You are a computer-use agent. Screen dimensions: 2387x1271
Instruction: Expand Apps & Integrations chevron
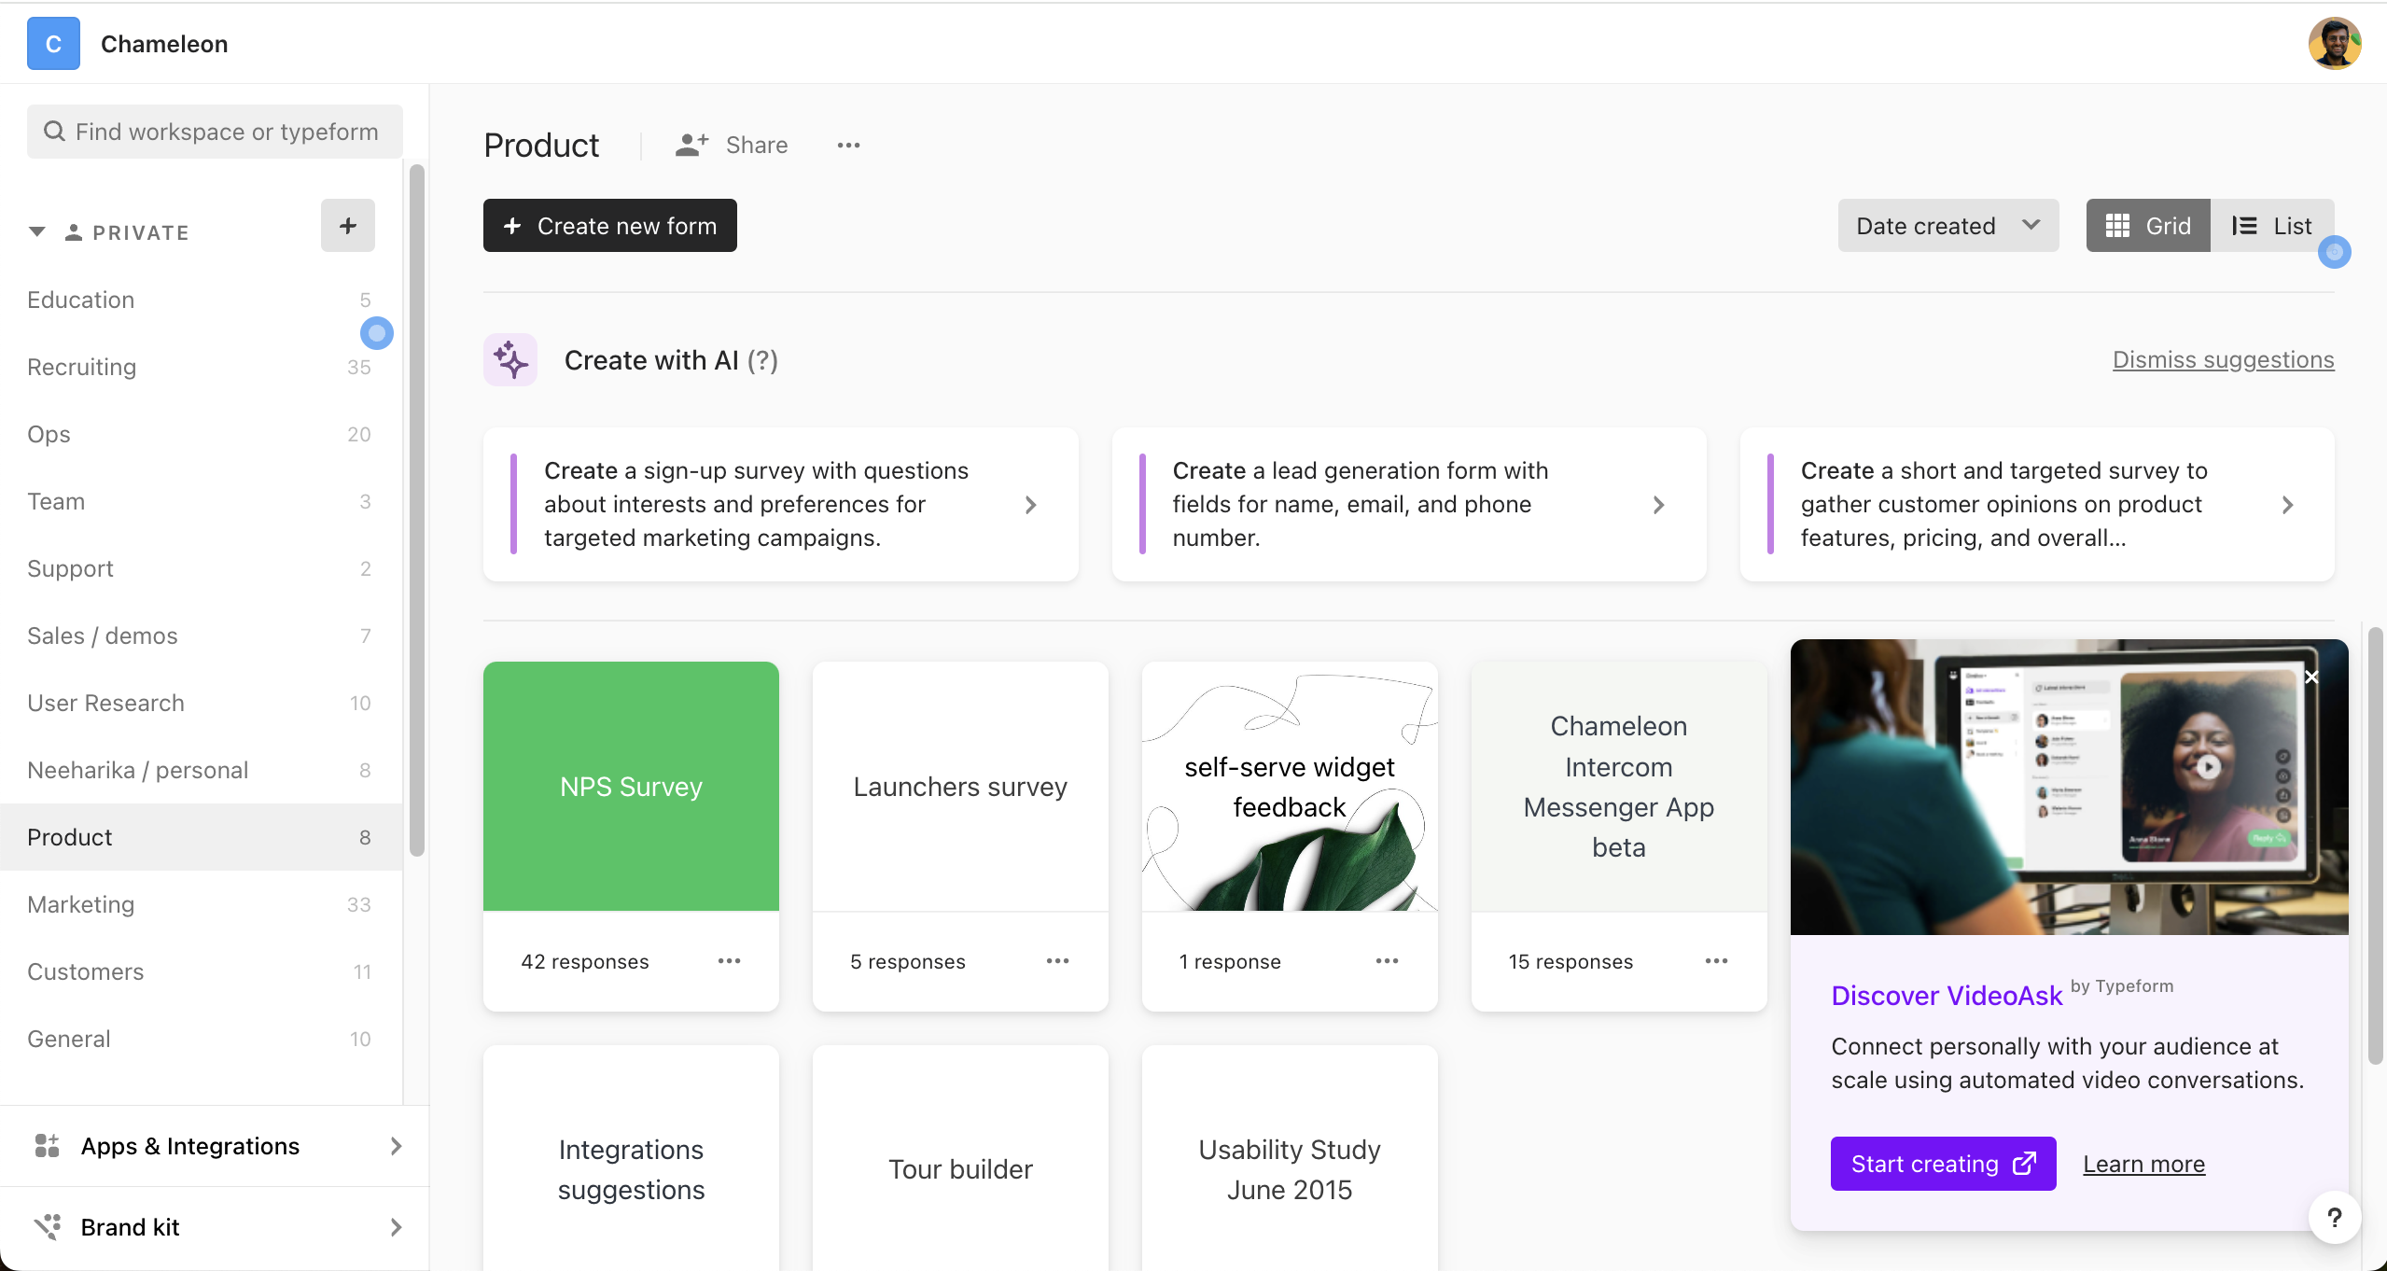point(397,1146)
